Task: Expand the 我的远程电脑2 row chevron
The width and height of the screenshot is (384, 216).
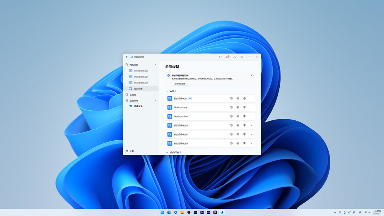Action: pos(251,125)
